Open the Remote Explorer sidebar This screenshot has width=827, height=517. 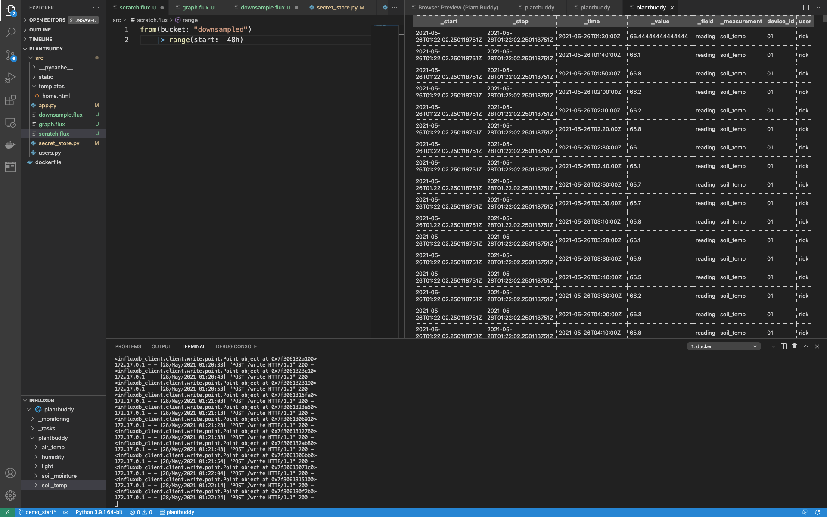tap(10, 122)
